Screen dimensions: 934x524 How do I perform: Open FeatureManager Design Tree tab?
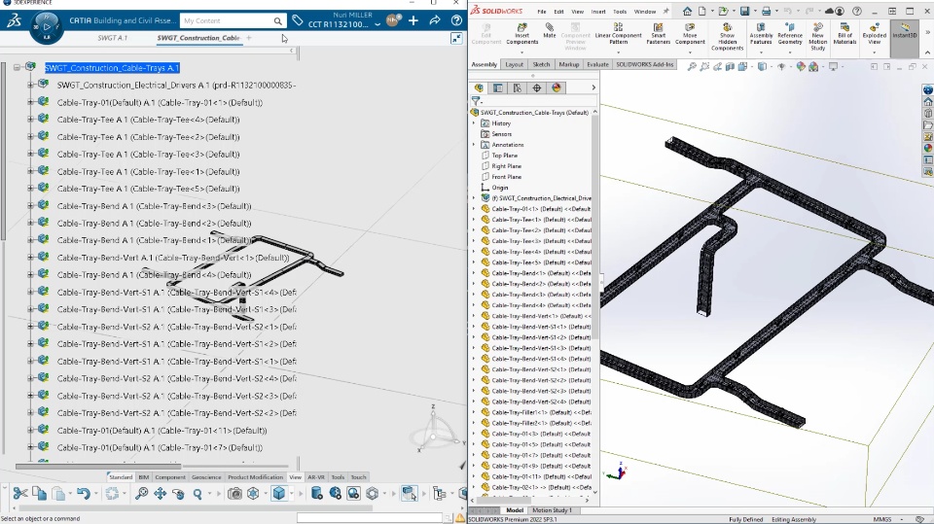pyautogui.click(x=479, y=87)
